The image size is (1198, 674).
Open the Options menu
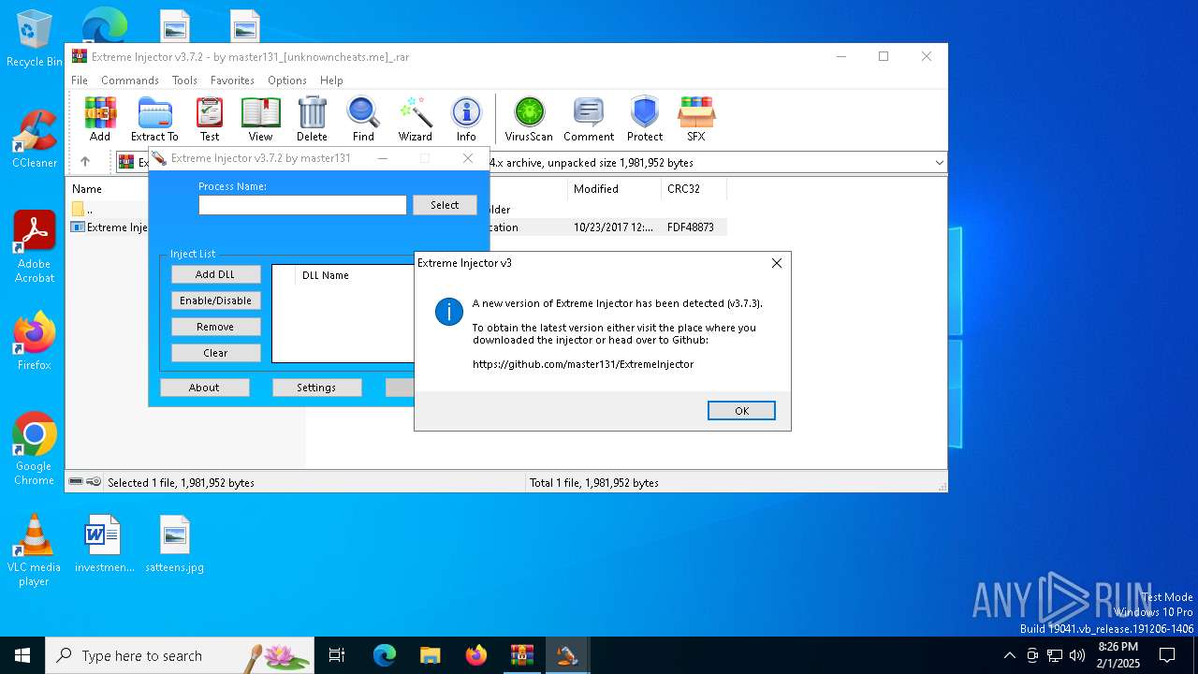click(287, 81)
